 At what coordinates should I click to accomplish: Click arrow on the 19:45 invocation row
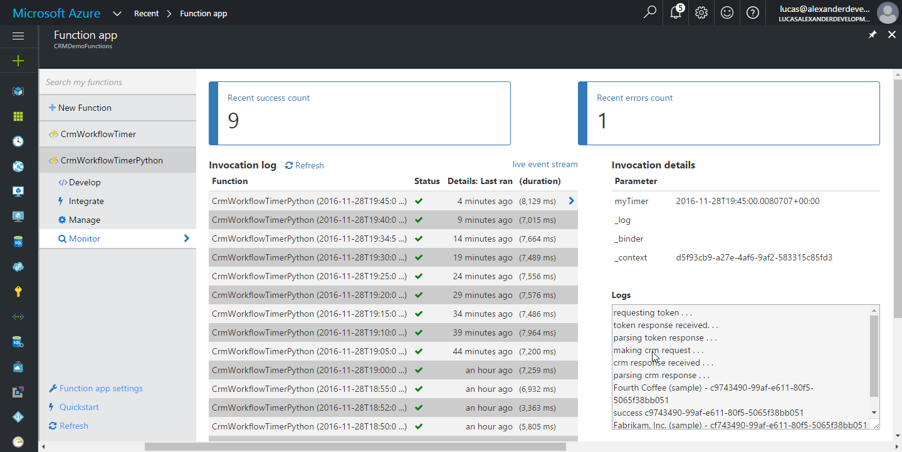[x=571, y=201]
